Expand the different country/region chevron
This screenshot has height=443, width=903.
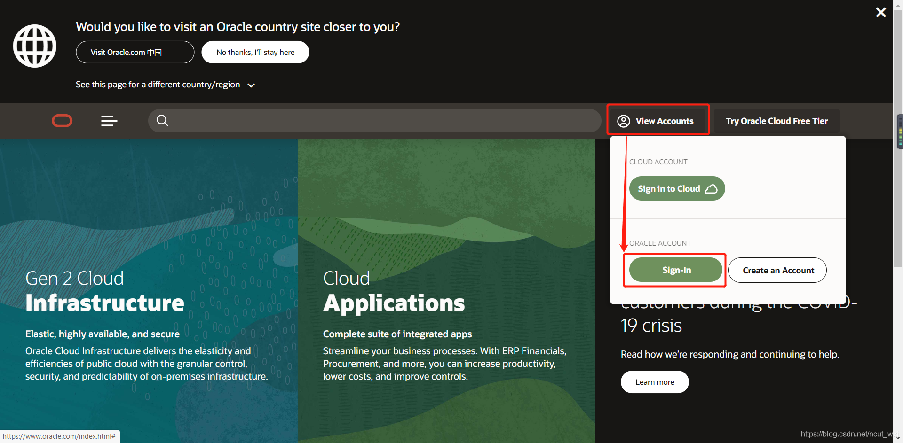251,85
